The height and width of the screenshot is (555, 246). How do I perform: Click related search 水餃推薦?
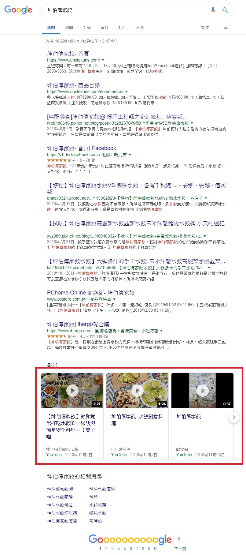click(98, 505)
